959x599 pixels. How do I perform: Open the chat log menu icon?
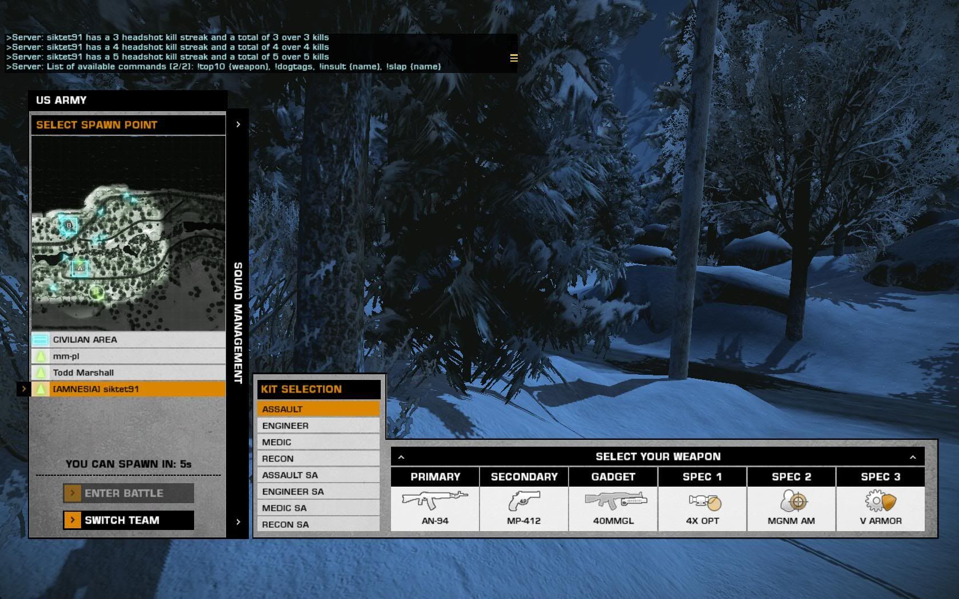pyautogui.click(x=514, y=58)
